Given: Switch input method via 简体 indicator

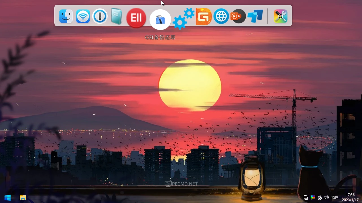Looking at the screenshot, I should tap(335, 197).
